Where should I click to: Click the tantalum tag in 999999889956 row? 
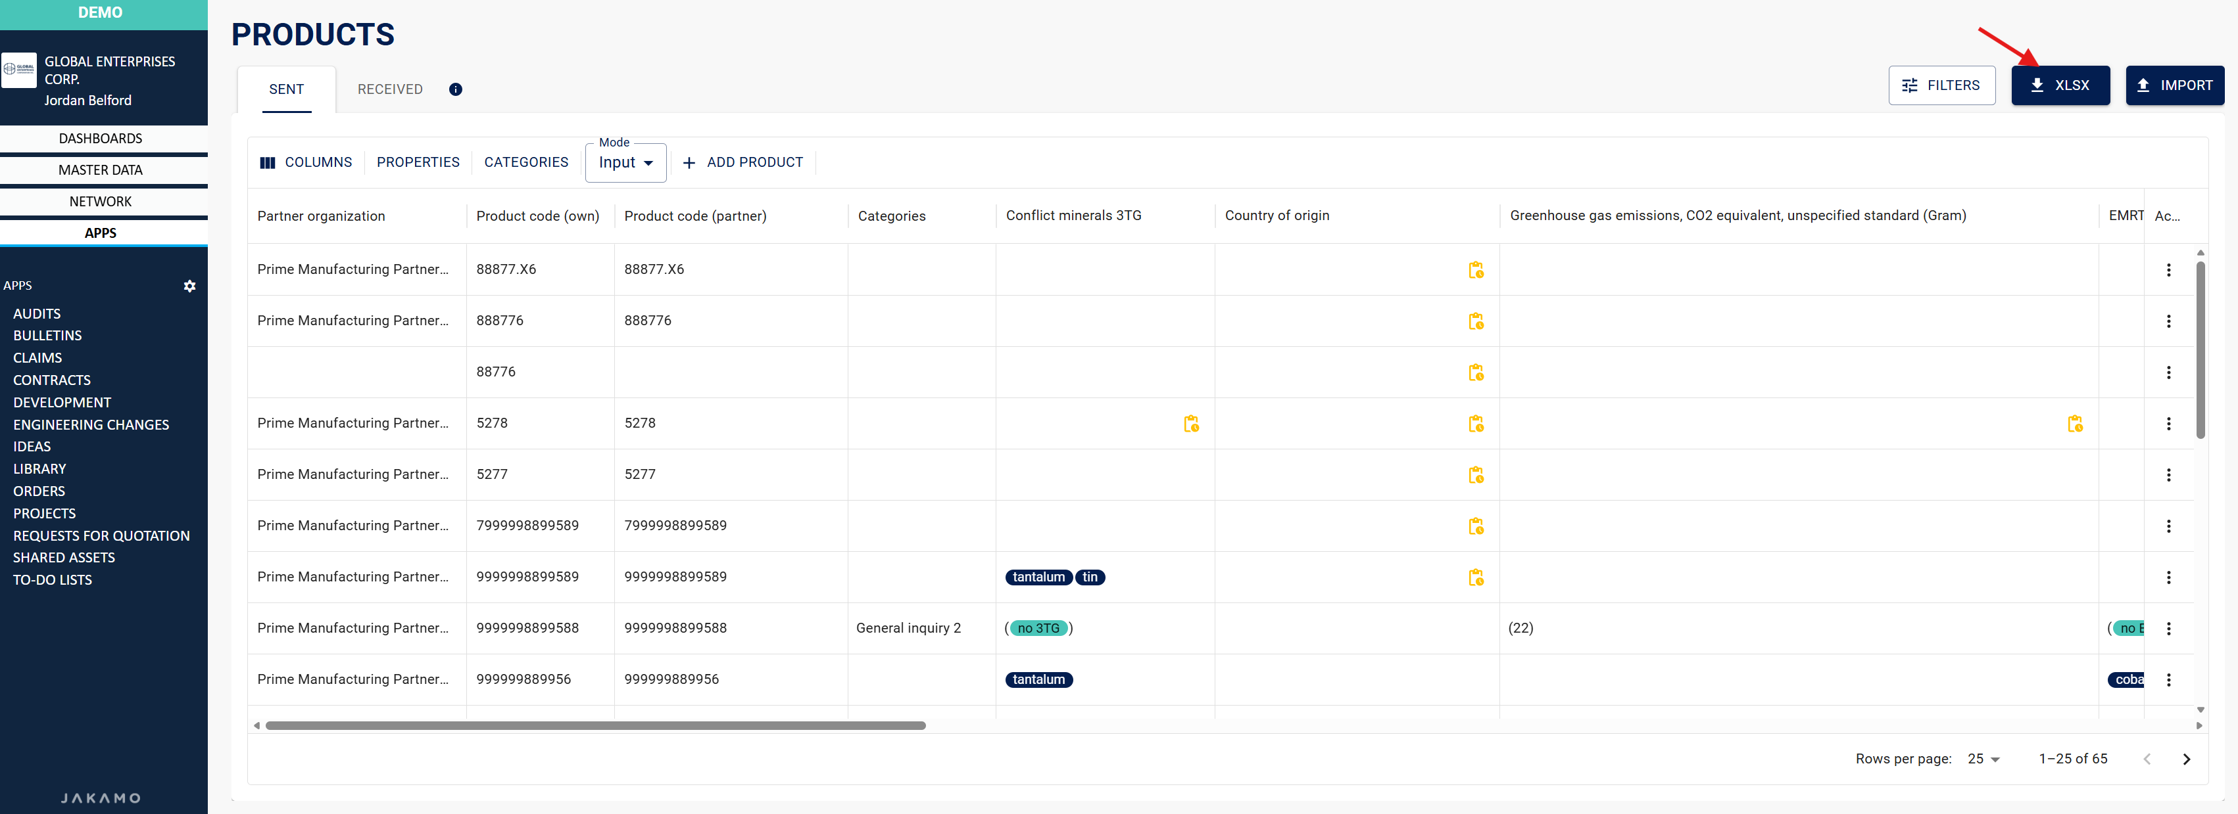coord(1038,679)
